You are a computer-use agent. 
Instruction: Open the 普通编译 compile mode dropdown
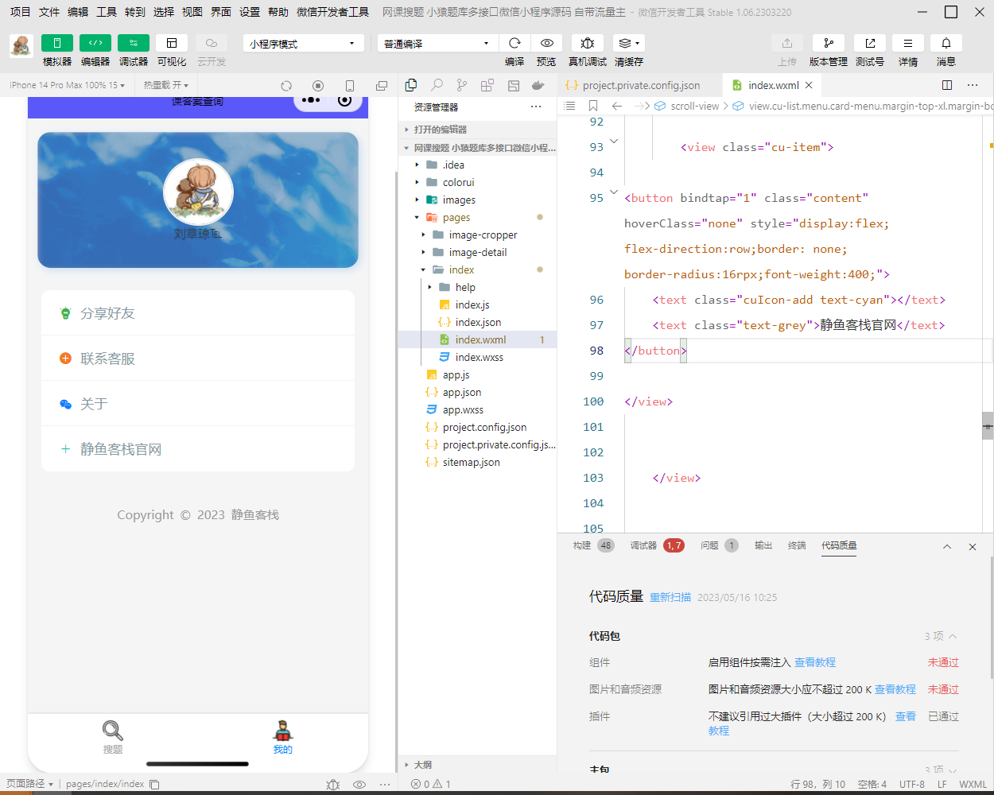pyautogui.click(x=437, y=44)
